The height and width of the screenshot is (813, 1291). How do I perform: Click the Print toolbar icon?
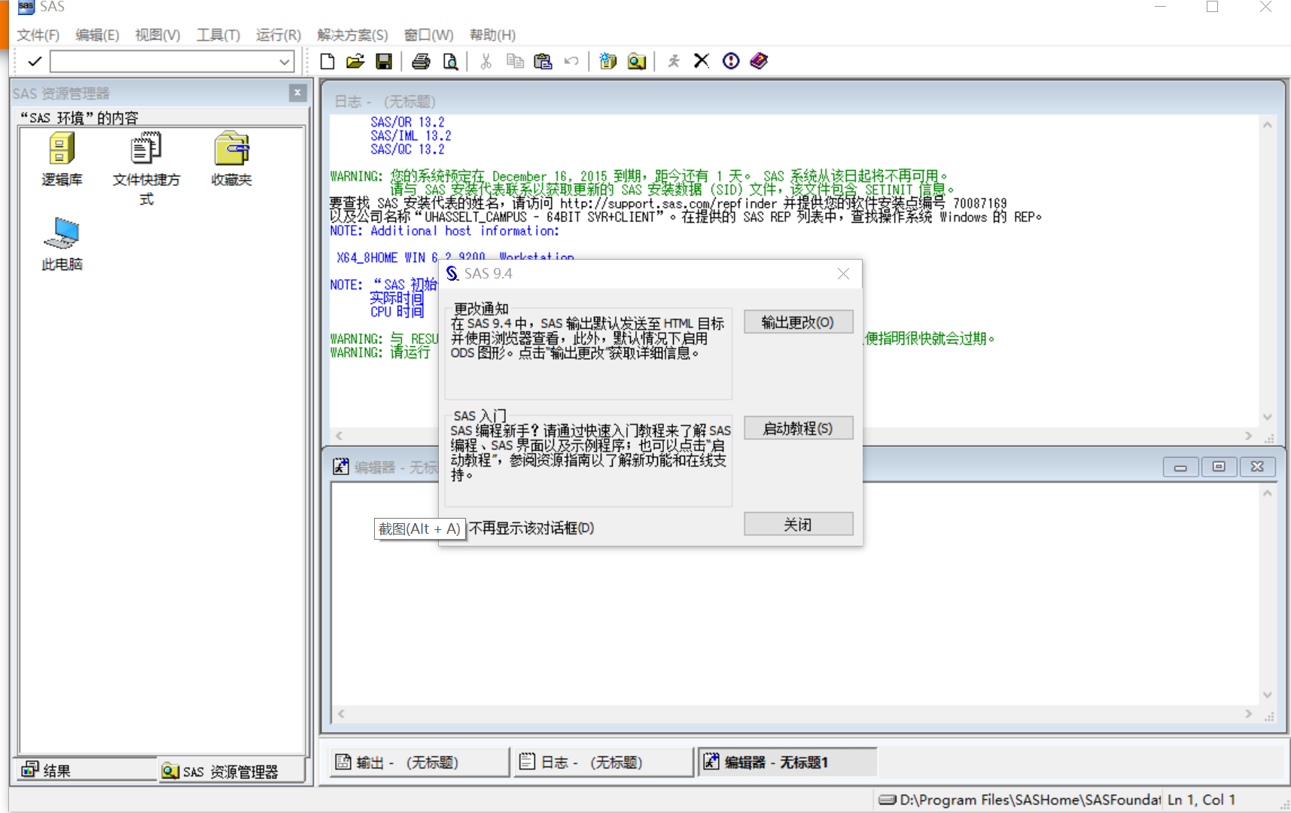click(x=421, y=61)
